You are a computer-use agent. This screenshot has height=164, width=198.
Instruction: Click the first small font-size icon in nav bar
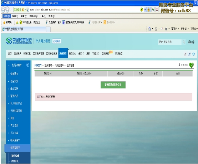185,54
